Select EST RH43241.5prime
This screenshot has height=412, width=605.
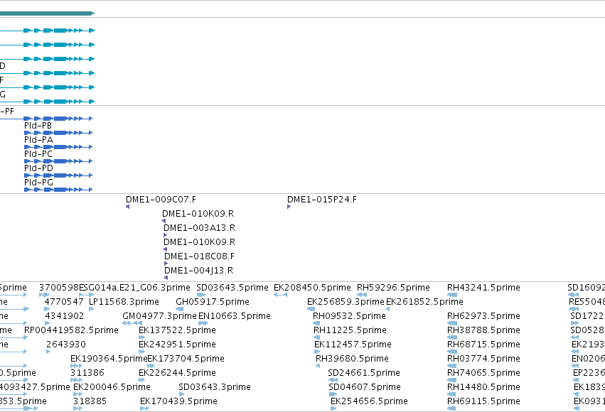[x=483, y=288]
